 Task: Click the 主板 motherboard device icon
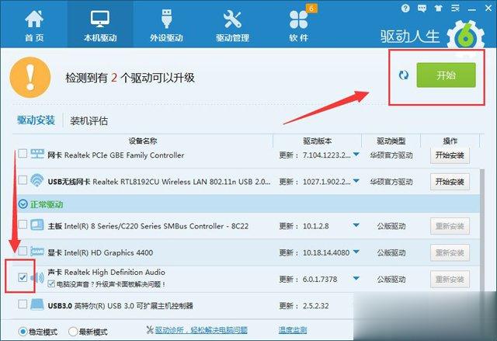coord(37,224)
